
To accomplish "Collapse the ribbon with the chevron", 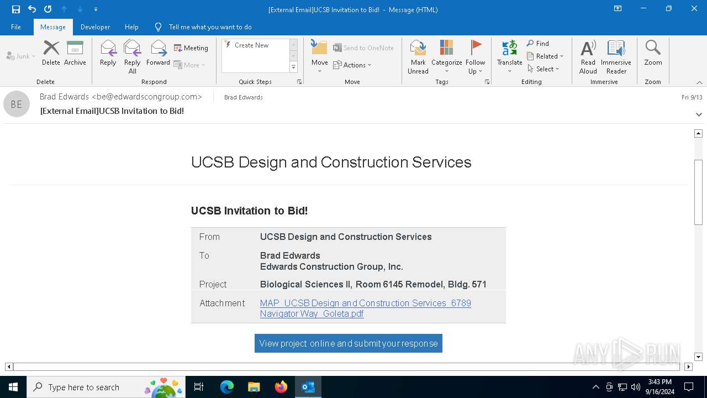I will (699, 82).
